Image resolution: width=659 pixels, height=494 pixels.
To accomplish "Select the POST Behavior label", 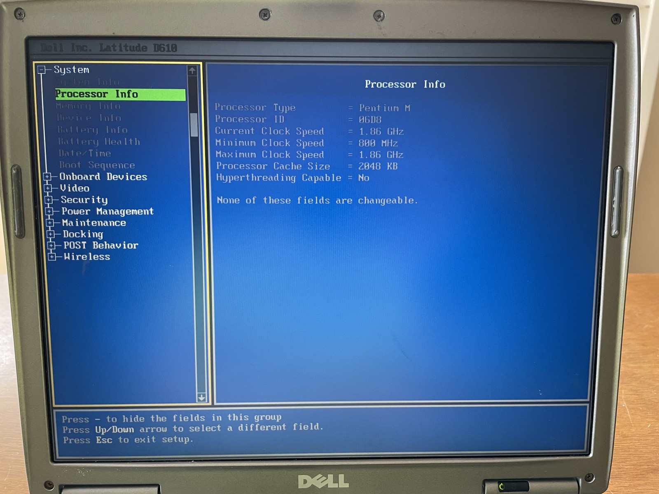I will pos(101,245).
